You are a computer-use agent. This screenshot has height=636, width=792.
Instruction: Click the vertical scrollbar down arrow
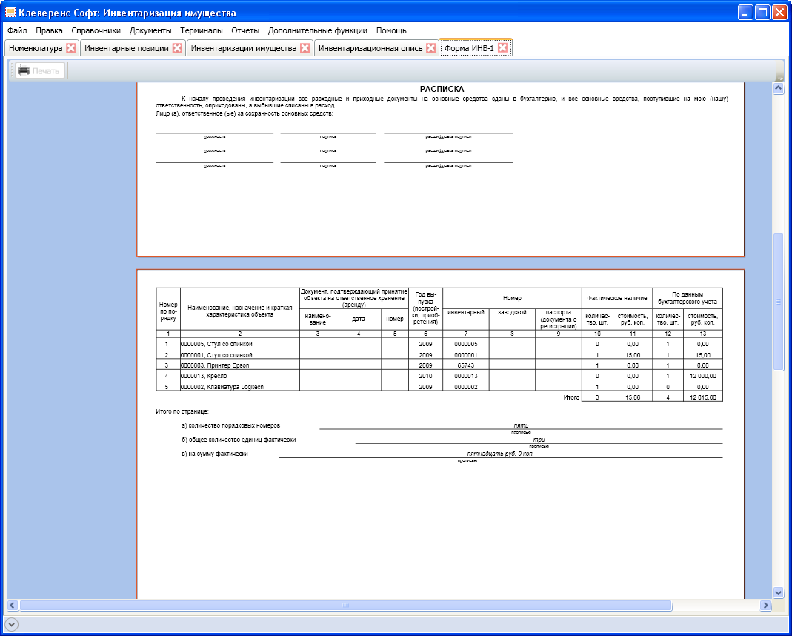tap(779, 592)
